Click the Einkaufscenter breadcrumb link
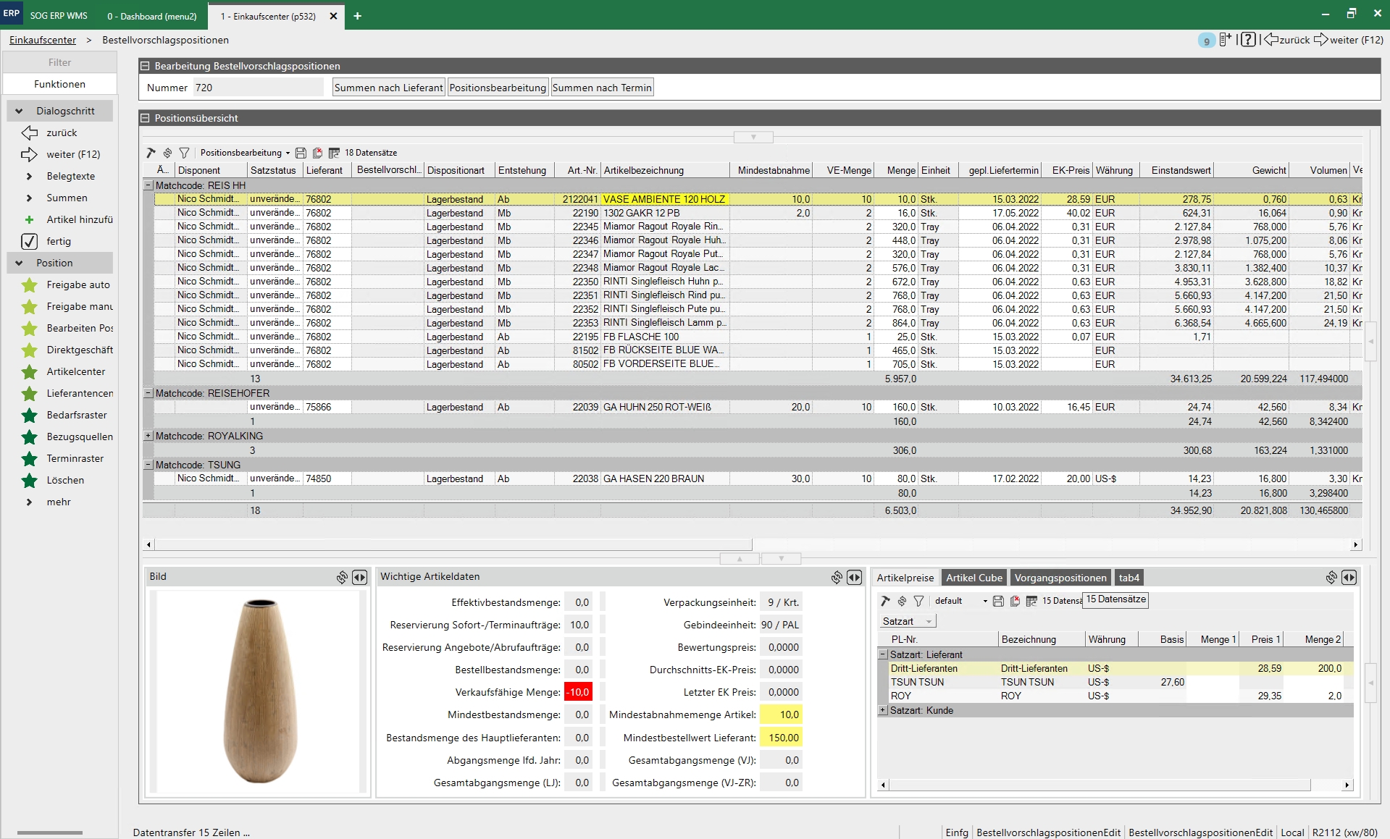The image size is (1390, 839). tap(43, 40)
